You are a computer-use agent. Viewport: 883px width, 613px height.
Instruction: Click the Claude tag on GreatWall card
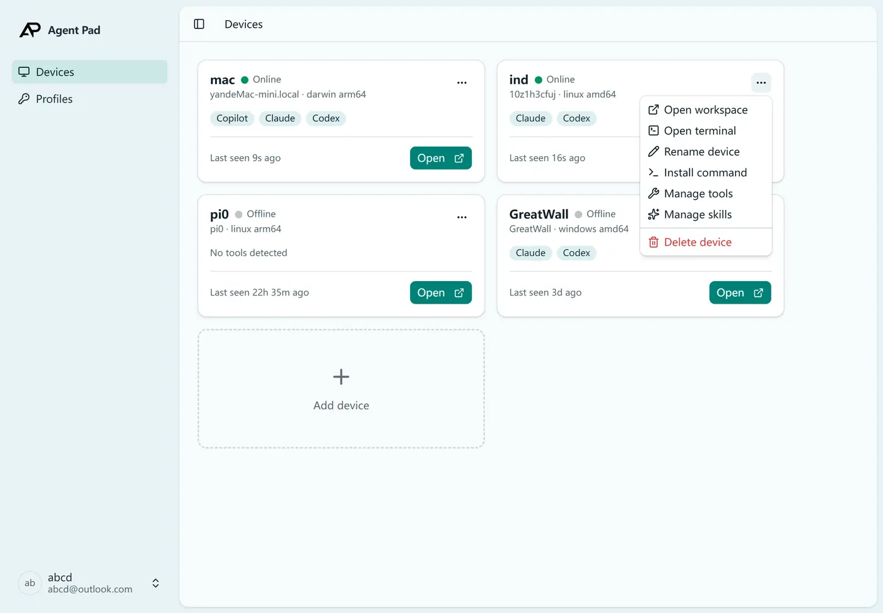click(x=530, y=253)
